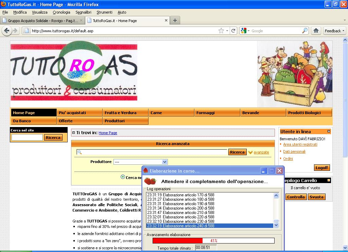
Task: Click Ricerca button in Ricerca avanzata
Action: click(237, 152)
